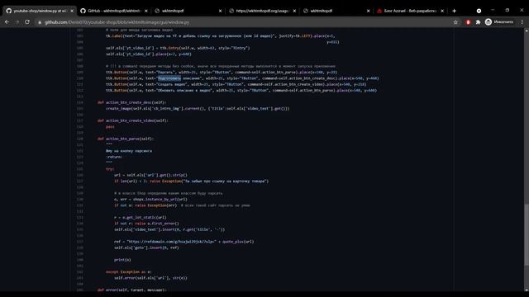Viewport: 529px width, 297px height.
Task: Click the "try:" keyword line
Action: click(x=110, y=169)
